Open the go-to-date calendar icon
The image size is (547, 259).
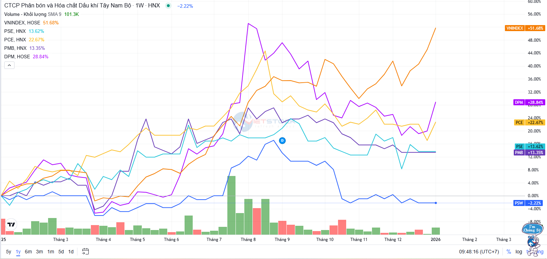85,252
